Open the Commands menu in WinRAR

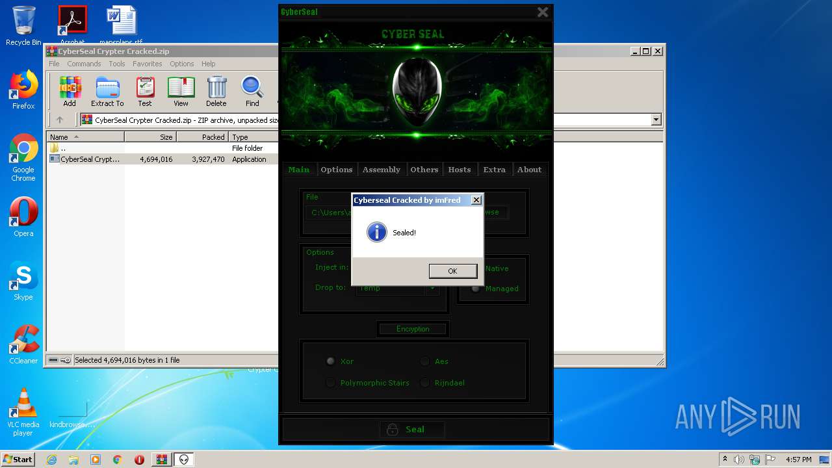(x=84, y=64)
